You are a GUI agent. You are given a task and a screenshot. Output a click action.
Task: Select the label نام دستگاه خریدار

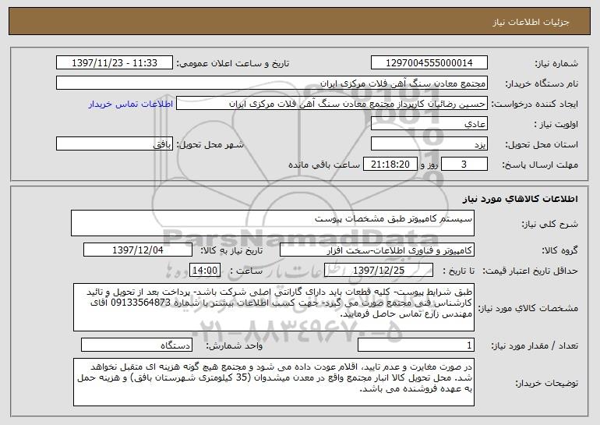click(x=542, y=84)
